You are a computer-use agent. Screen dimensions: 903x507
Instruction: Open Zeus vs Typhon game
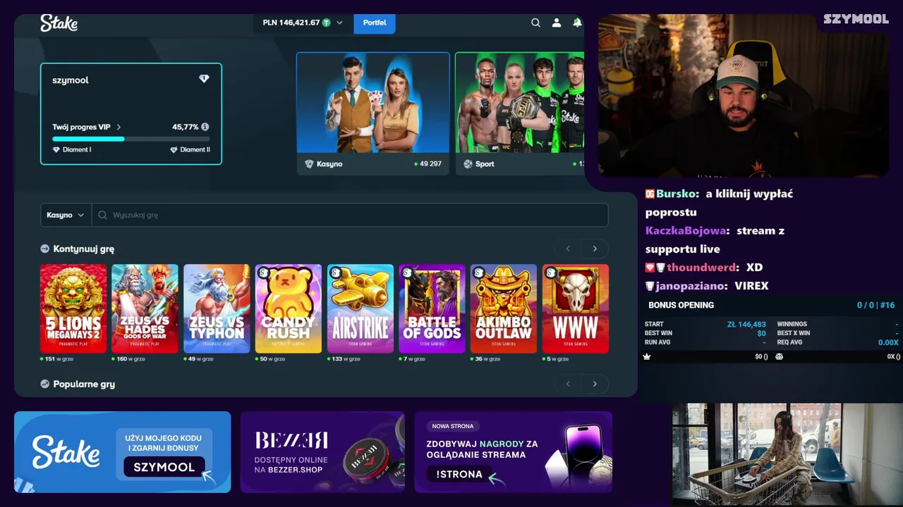(x=217, y=308)
